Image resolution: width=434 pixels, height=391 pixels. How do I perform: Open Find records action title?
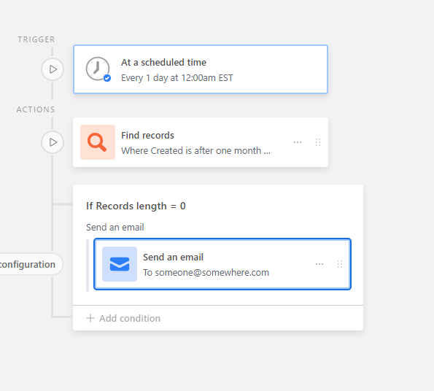tap(147, 135)
